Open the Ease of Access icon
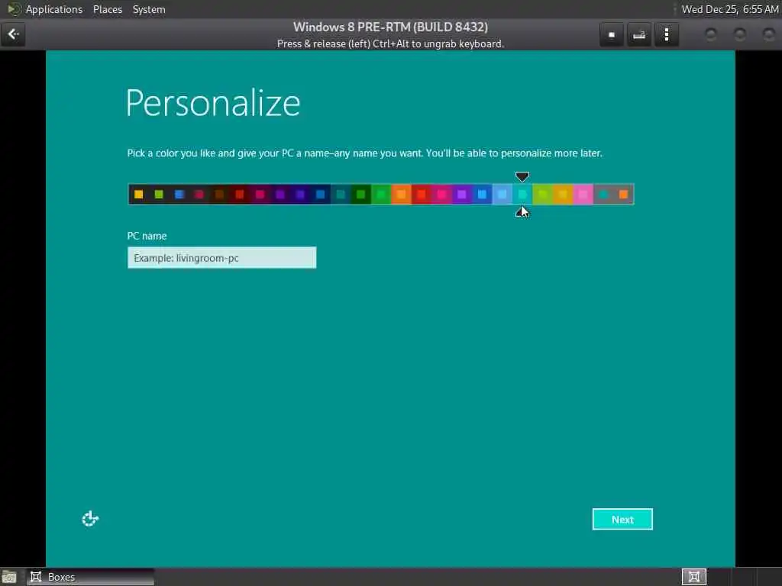This screenshot has height=586, width=782. (x=90, y=519)
